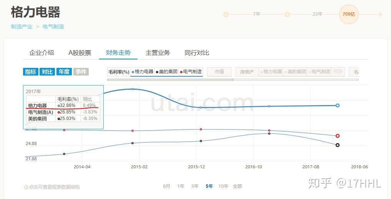Viewport: 391px width, 199px height.
Task: Open the 电气制造 breadcrumb link
Action: tap(53, 26)
